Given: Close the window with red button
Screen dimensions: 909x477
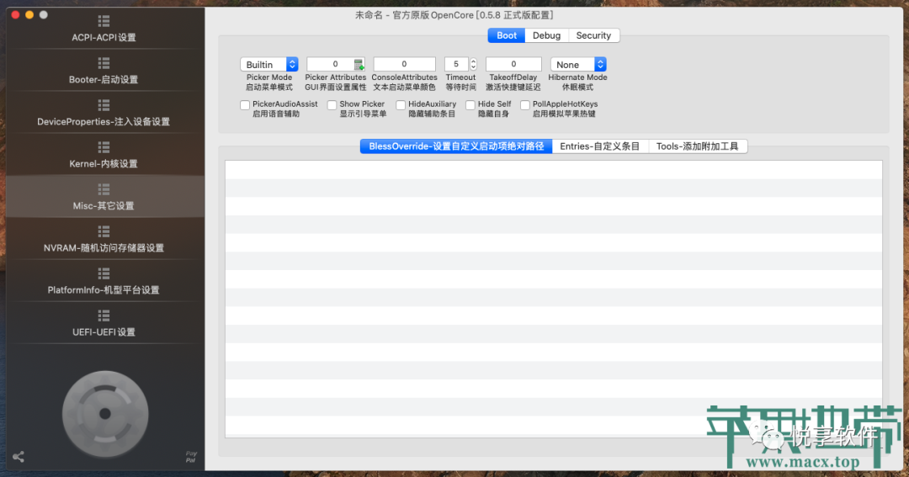Looking at the screenshot, I should click(x=16, y=14).
